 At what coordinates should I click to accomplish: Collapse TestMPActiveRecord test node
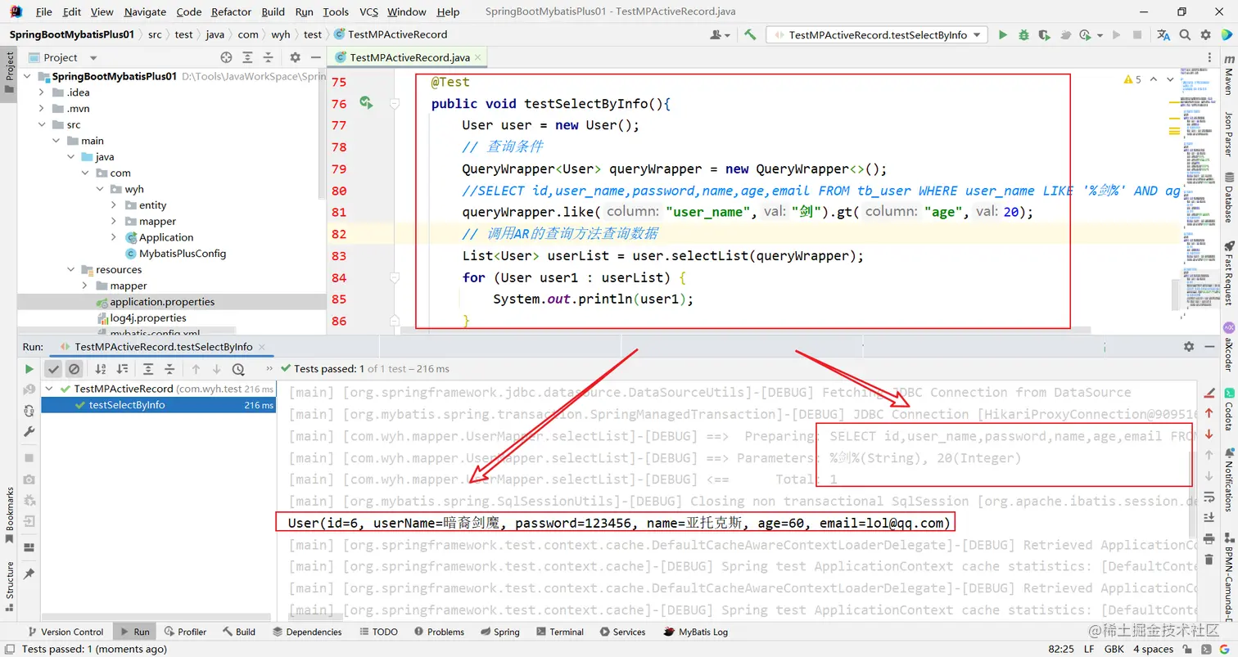(49, 389)
